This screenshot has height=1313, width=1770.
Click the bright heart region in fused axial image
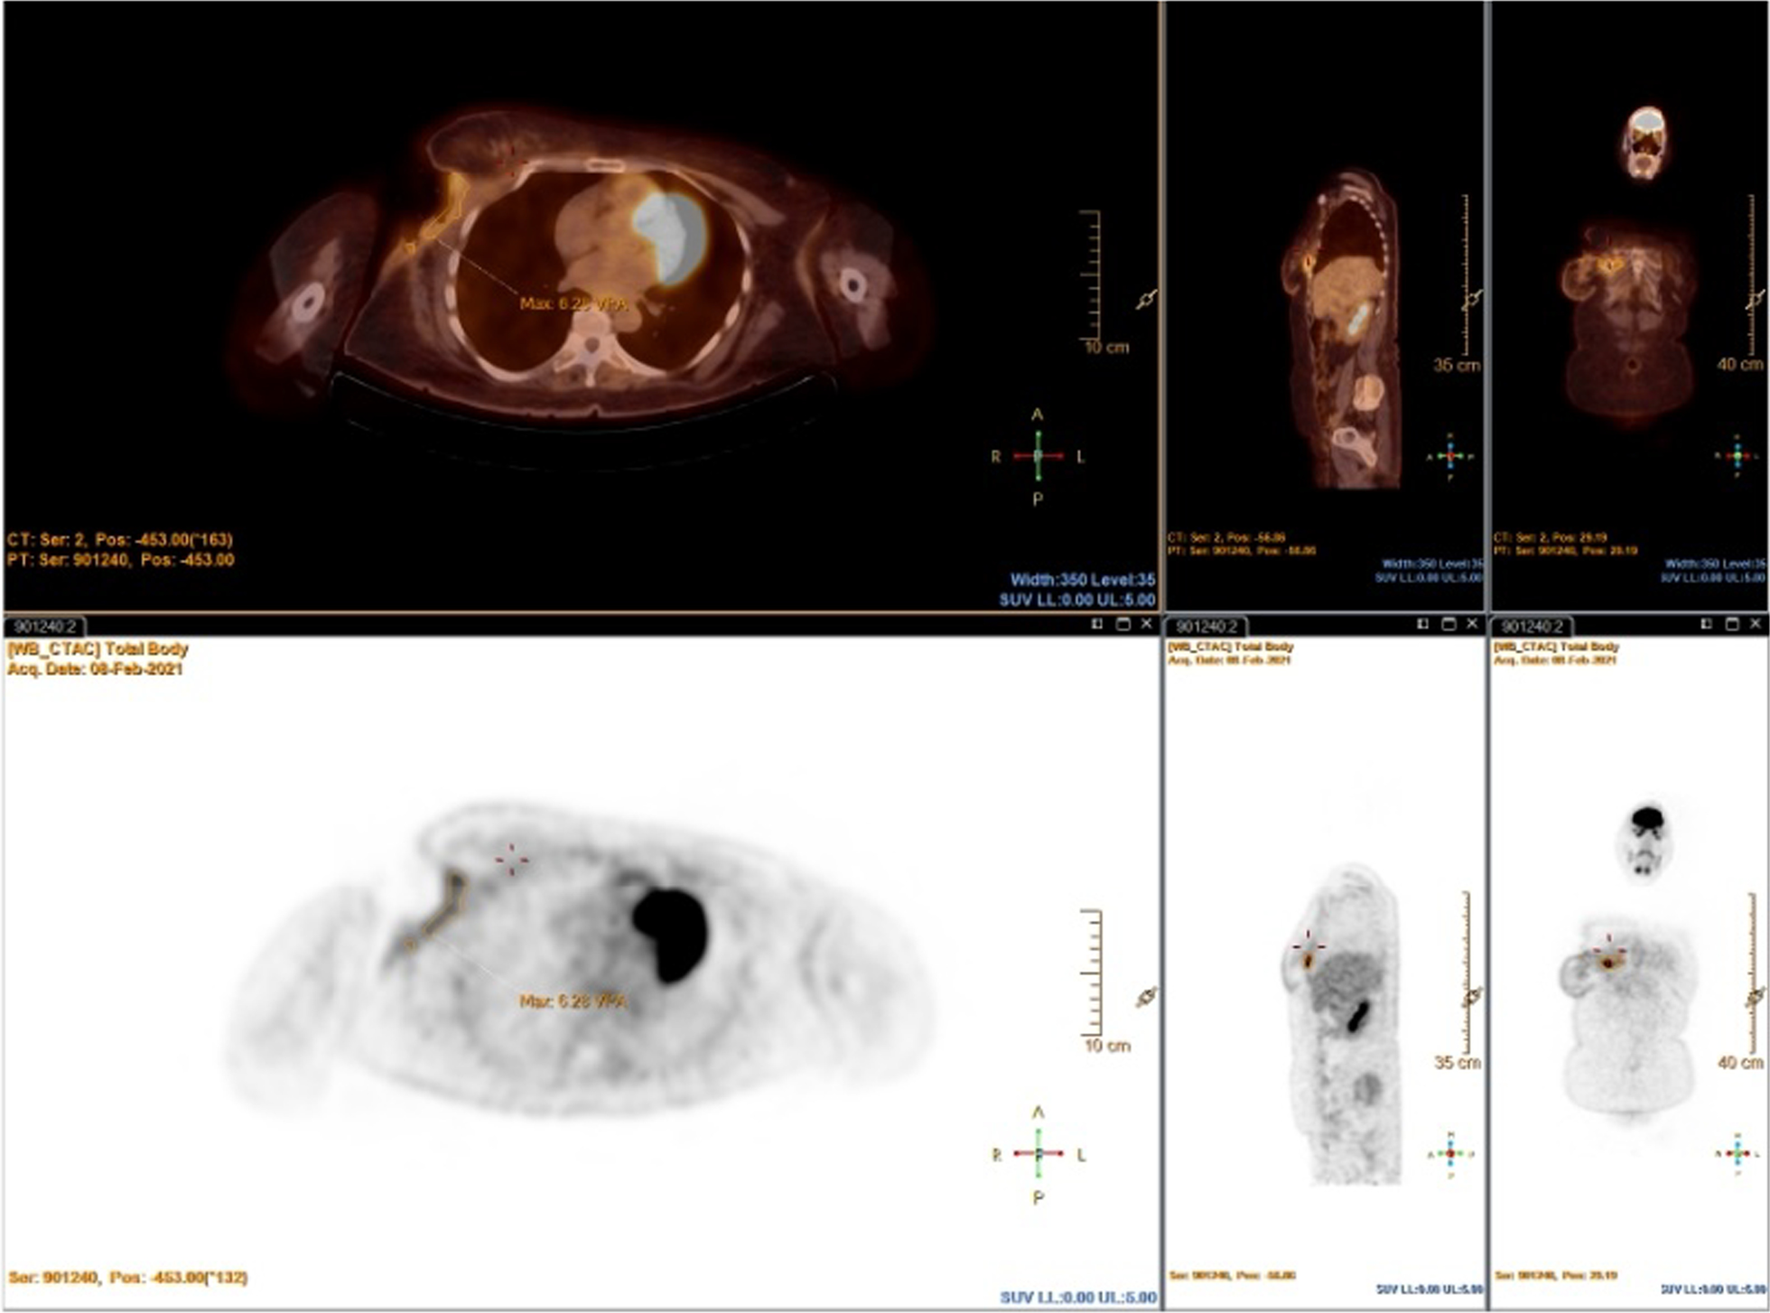point(670,237)
